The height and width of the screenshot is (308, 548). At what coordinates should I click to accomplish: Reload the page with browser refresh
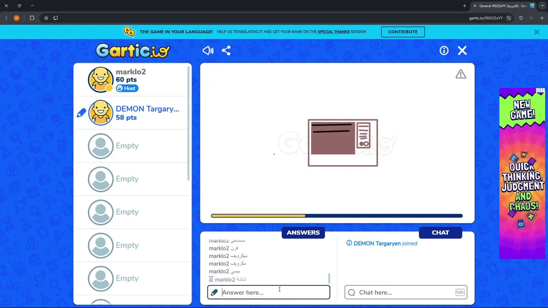point(521,18)
